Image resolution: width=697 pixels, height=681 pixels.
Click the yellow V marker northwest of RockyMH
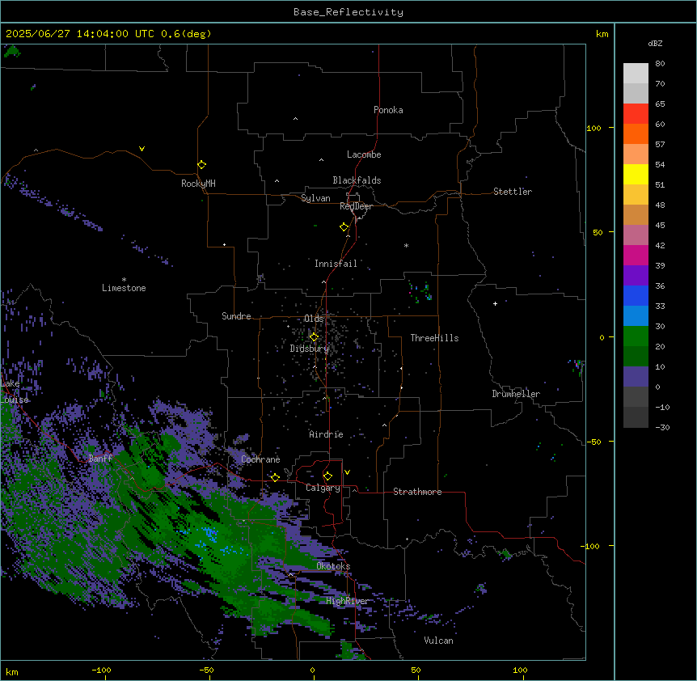[142, 149]
